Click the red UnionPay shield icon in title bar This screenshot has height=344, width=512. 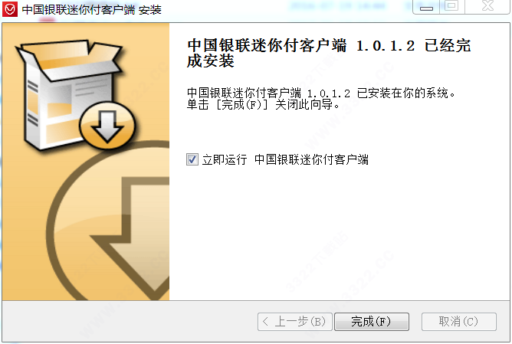(x=10, y=9)
